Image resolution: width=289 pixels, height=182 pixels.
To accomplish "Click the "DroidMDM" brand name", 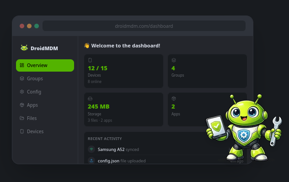I will coord(44,48).
